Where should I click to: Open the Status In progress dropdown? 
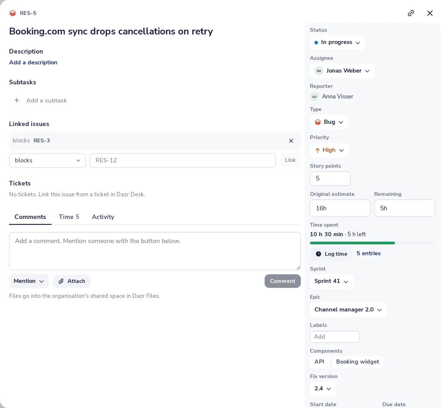[337, 42]
